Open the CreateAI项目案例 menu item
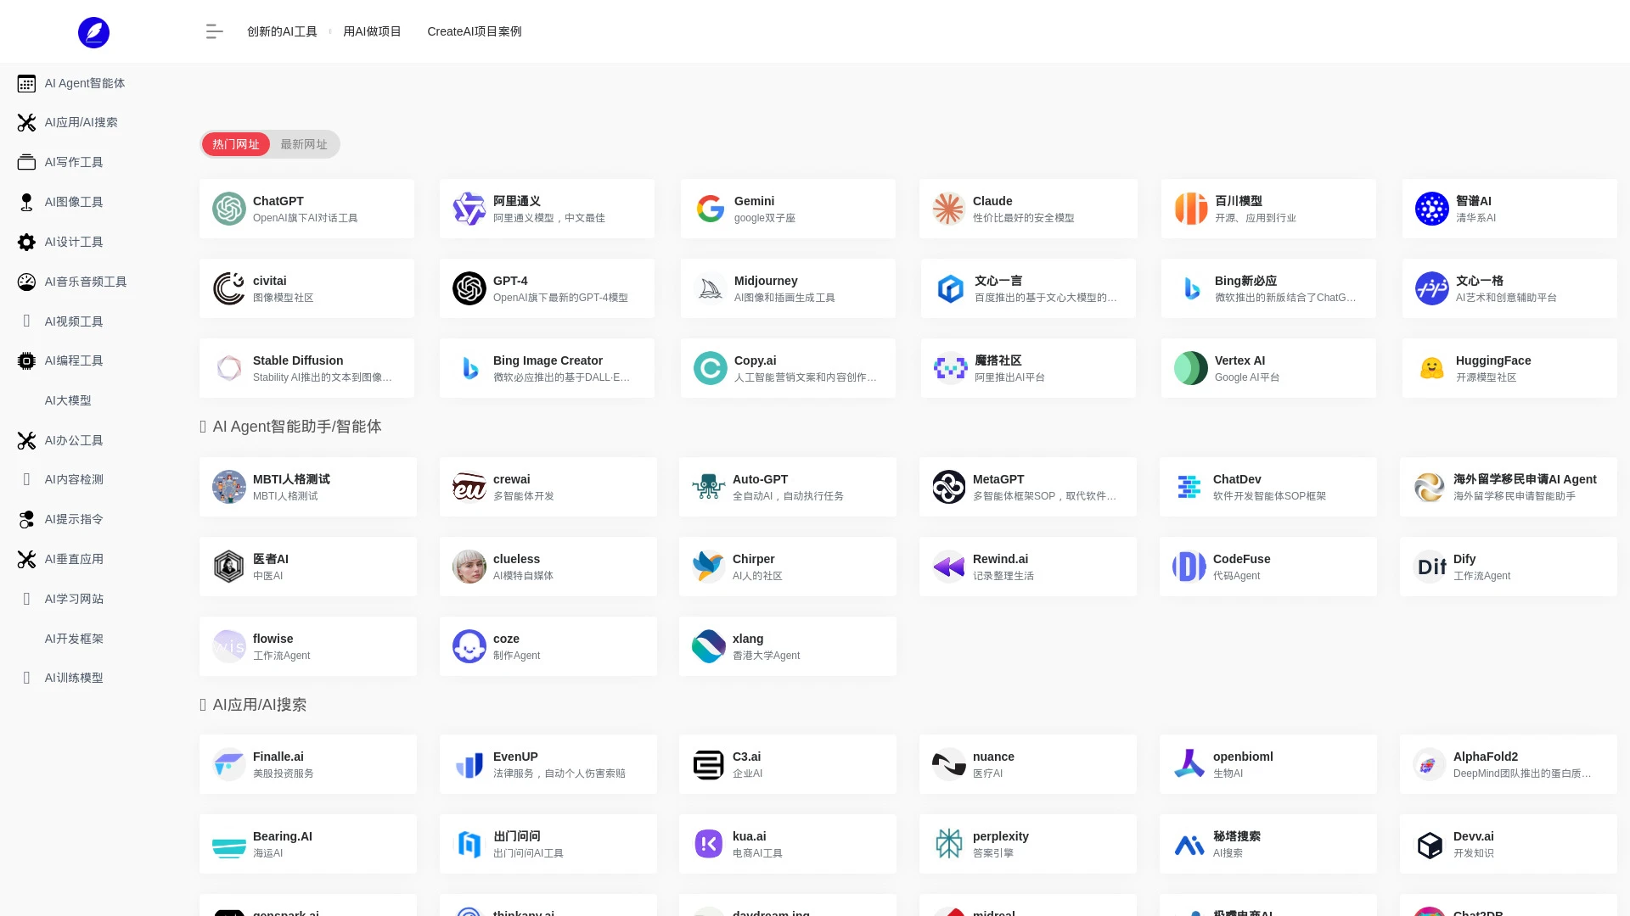The width and height of the screenshot is (1630, 916). [475, 31]
